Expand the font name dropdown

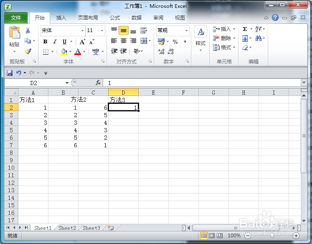point(82,30)
